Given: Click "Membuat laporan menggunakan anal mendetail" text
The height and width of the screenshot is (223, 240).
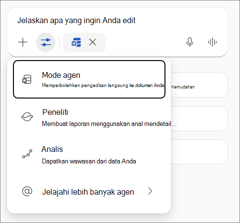Looking at the screenshot, I should pos(109,124).
